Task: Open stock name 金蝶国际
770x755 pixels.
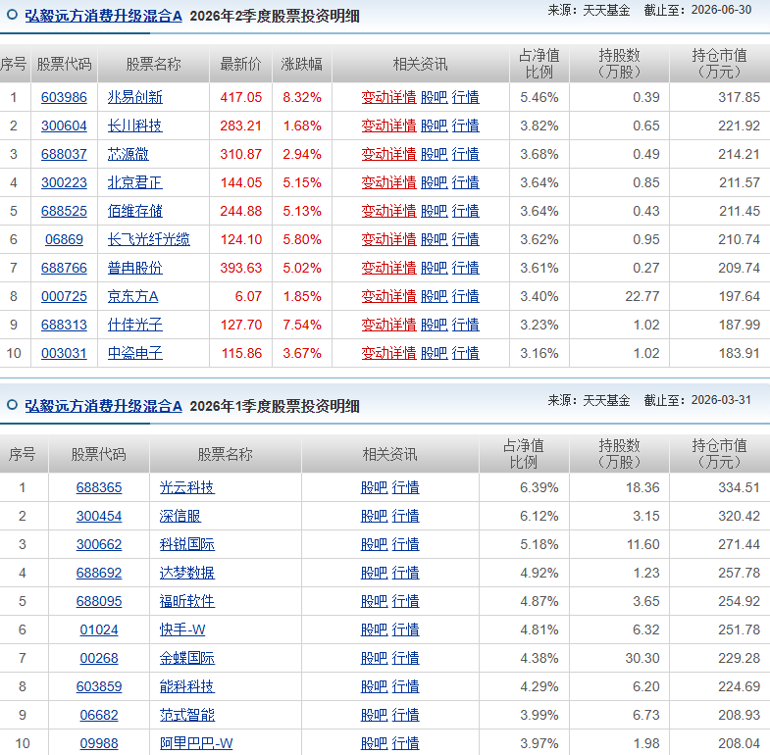Action: 186,658
